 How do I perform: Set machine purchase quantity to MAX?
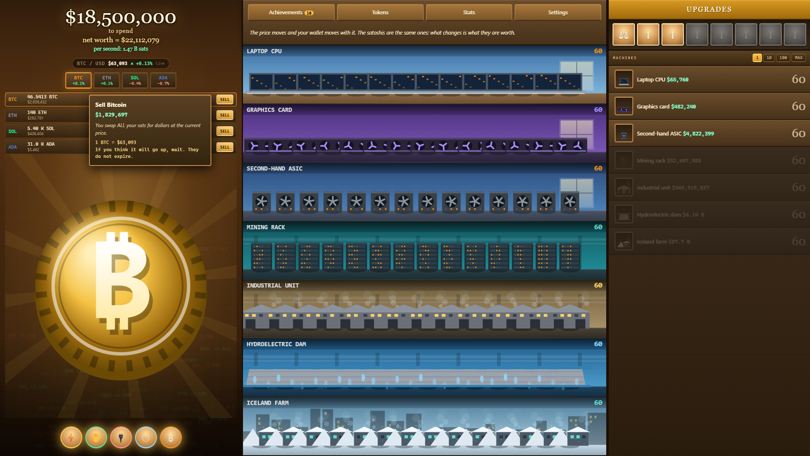(799, 58)
